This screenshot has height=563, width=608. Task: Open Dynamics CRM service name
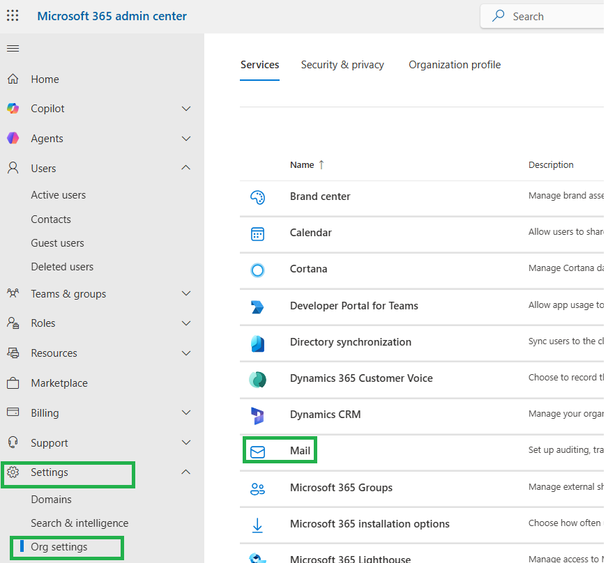(x=325, y=415)
